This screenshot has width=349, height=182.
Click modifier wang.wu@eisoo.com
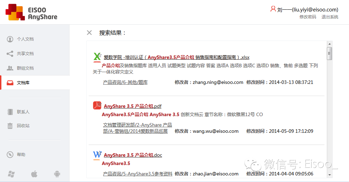click(x=215, y=131)
